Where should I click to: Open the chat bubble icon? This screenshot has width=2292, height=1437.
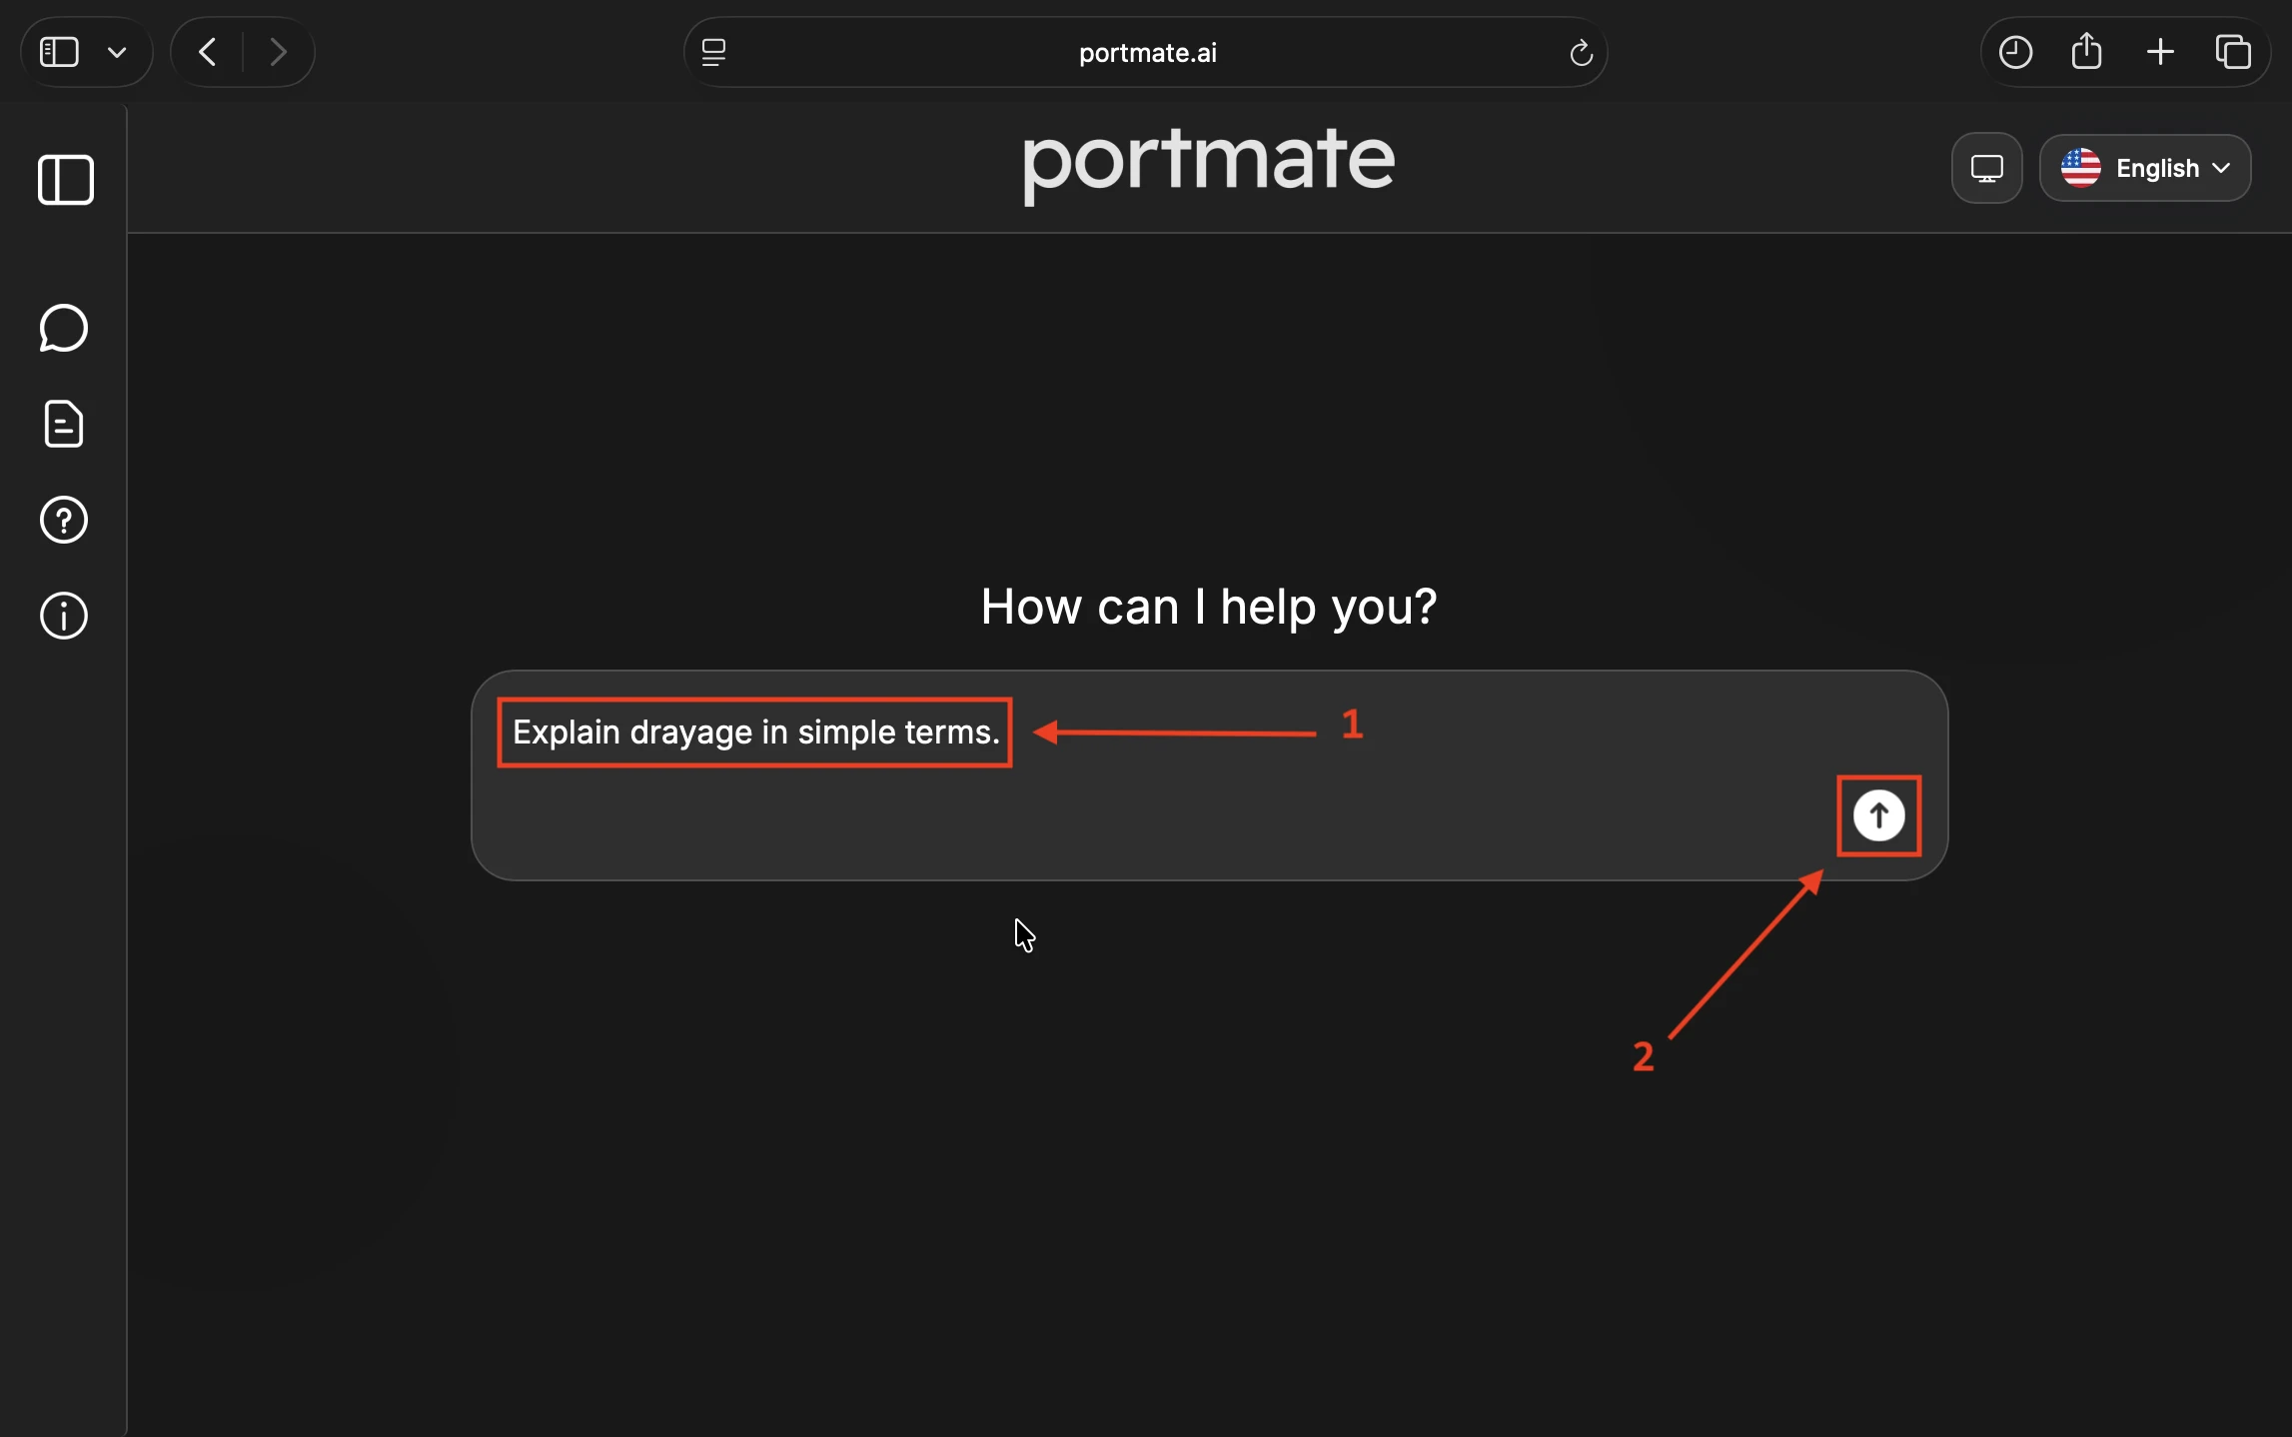coord(64,328)
